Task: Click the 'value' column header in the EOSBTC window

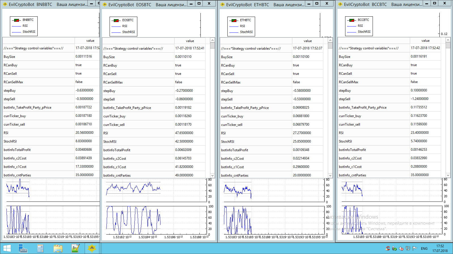Action: (x=190, y=41)
